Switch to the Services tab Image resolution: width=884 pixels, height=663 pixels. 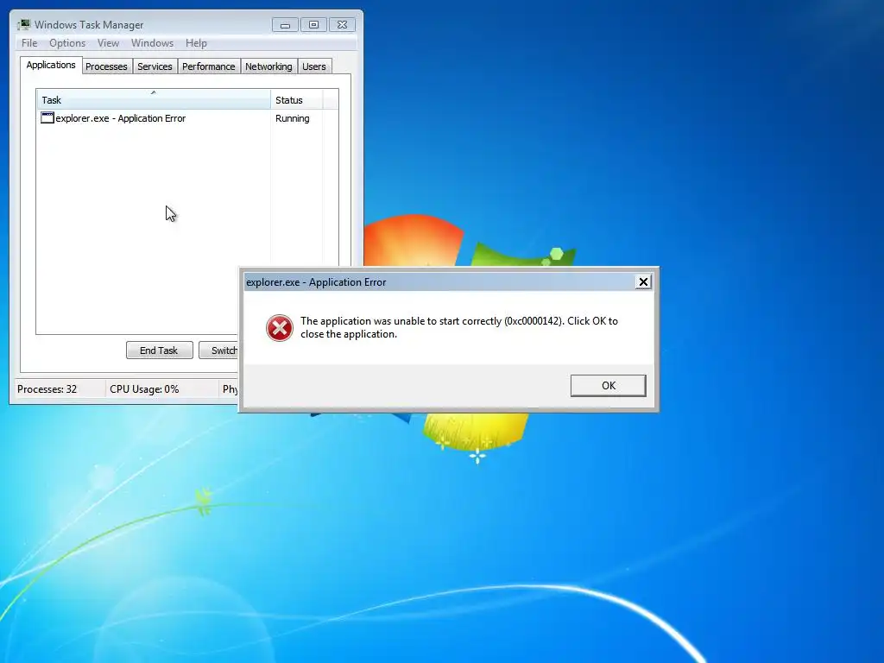tap(155, 66)
